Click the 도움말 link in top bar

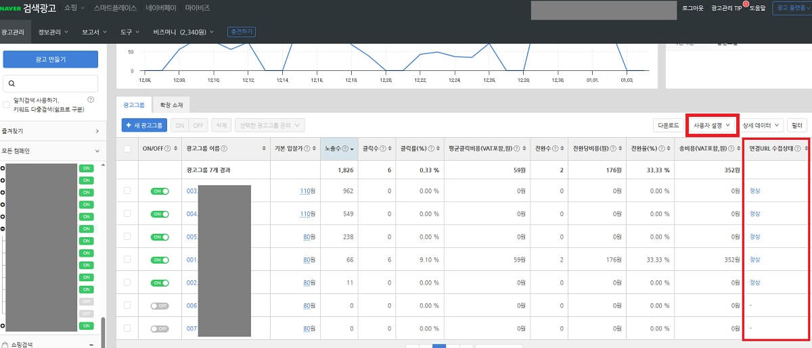pyautogui.click(x=759, y=8)
